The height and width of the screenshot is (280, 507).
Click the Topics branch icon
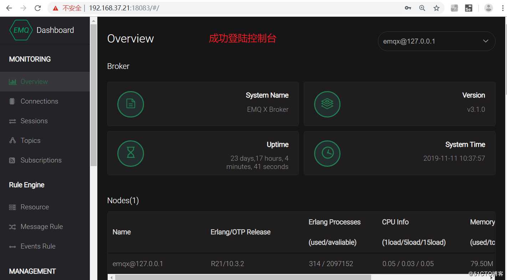tap(12, 141)
